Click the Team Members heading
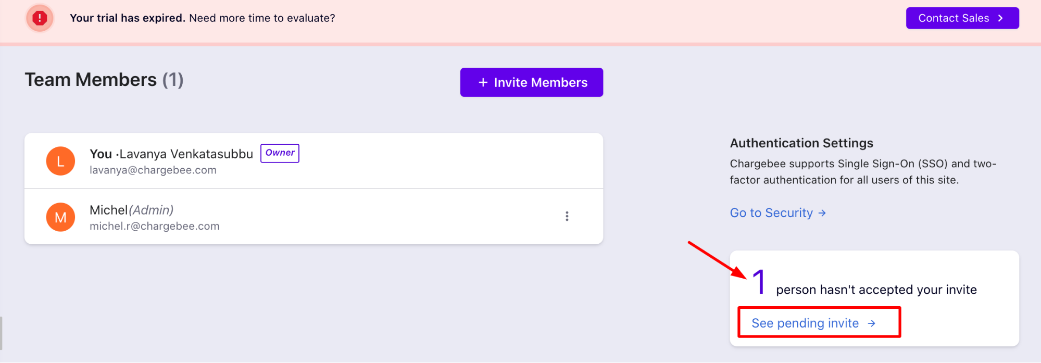Image resolution: width=1041 pixels, height=363 pixels. tap(104, 80)
